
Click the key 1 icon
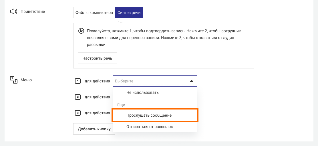pyautogui.click(x=77, y=81)
